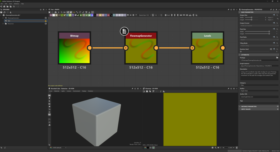Add a Comment from graph toolbar

click(128, 15)
